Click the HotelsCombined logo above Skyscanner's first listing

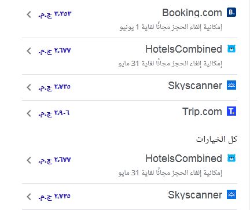(231, 49)
